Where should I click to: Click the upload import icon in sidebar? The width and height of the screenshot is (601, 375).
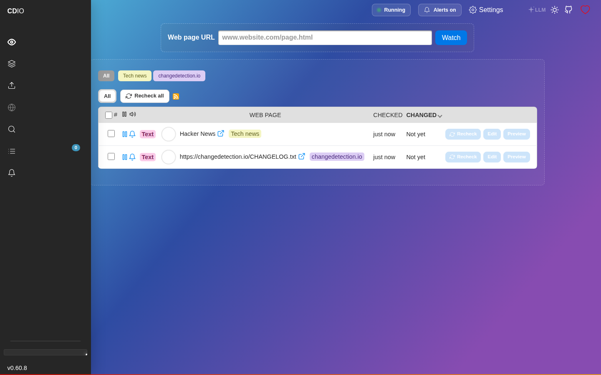(x=12, y=85)
